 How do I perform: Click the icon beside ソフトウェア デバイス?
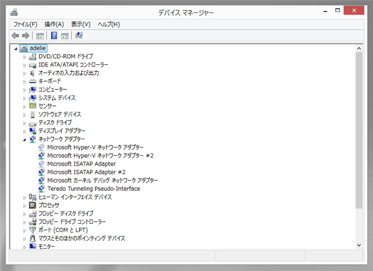click(x=32, y=115)
